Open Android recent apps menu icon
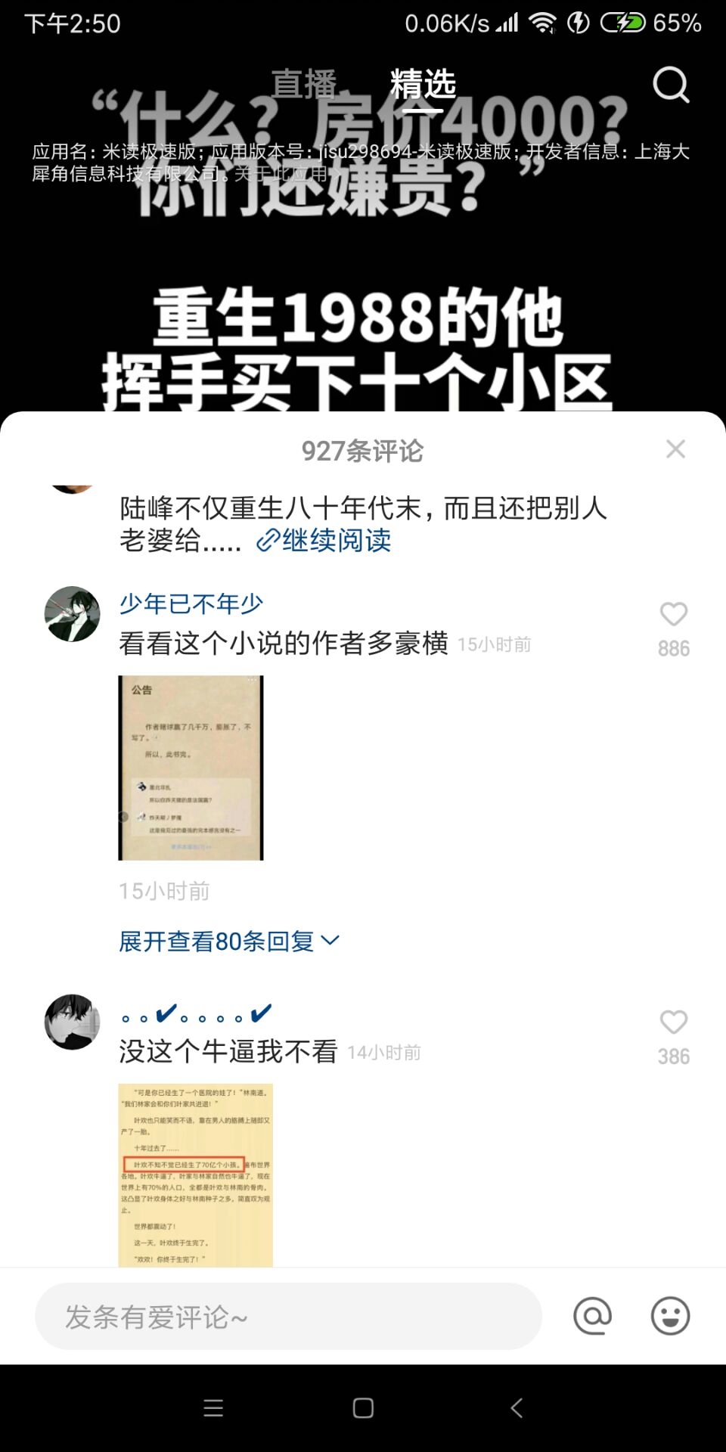The image size is (726, 1452). coord(213,1407)
